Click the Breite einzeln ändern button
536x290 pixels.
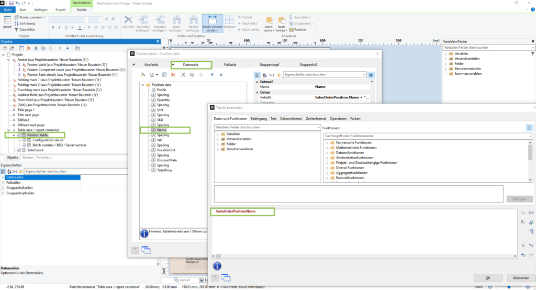[x=213, y=24]
